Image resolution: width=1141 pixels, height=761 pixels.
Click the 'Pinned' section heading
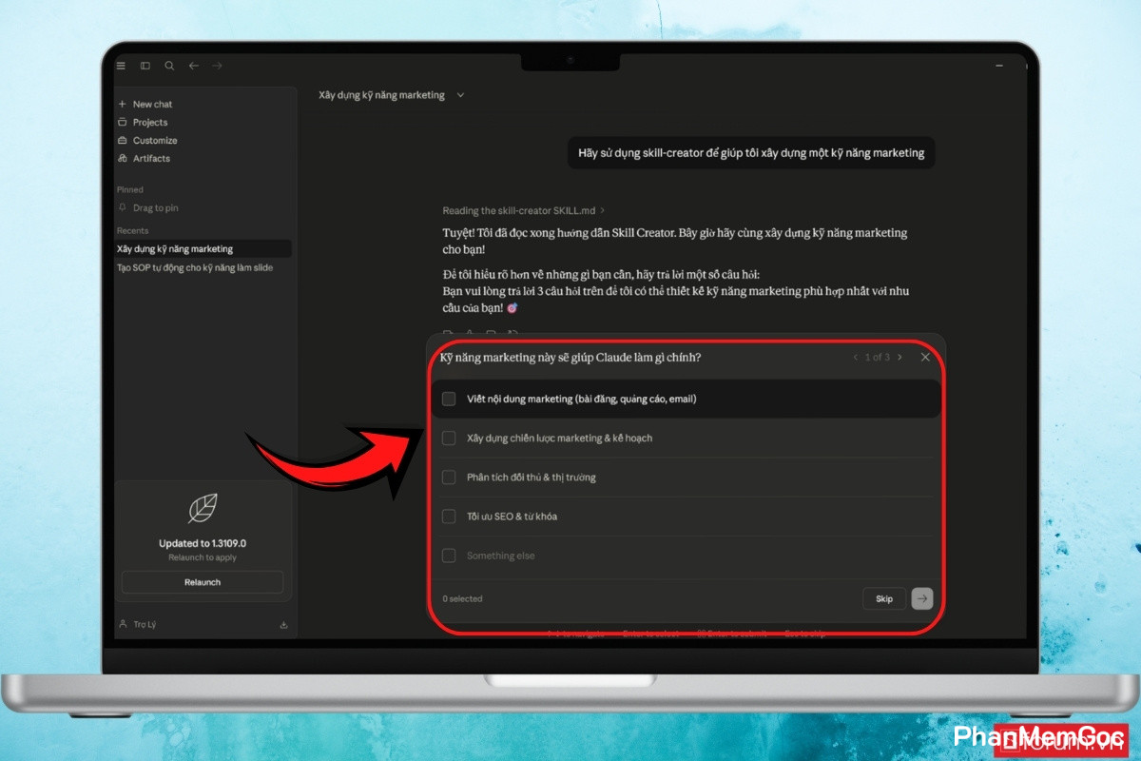(130, 189)
